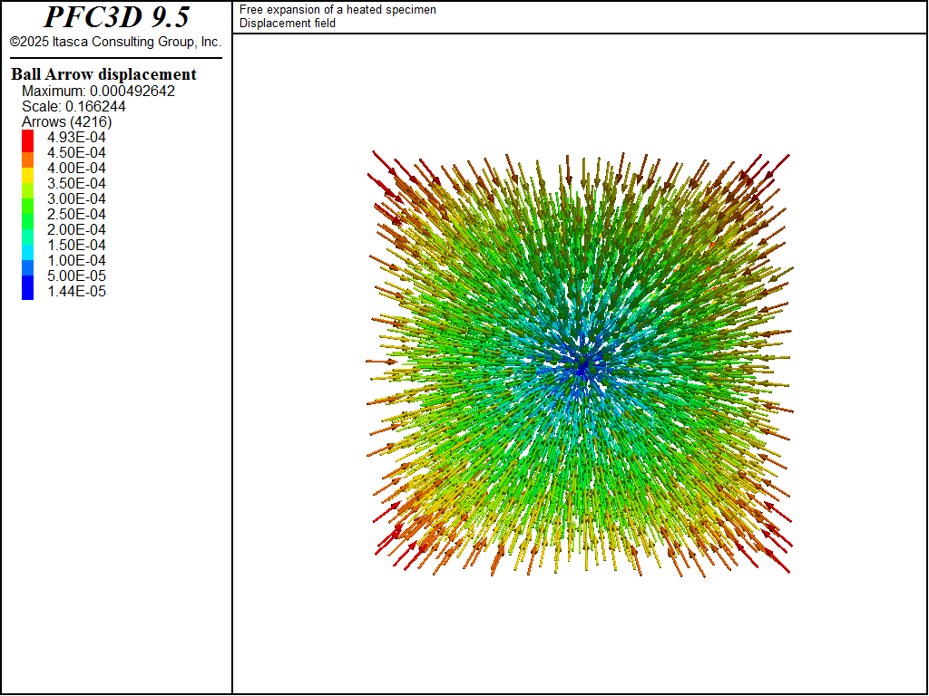Click the 4.93E-04 legend value
This screenshot has width=929, height=696.
76,138
